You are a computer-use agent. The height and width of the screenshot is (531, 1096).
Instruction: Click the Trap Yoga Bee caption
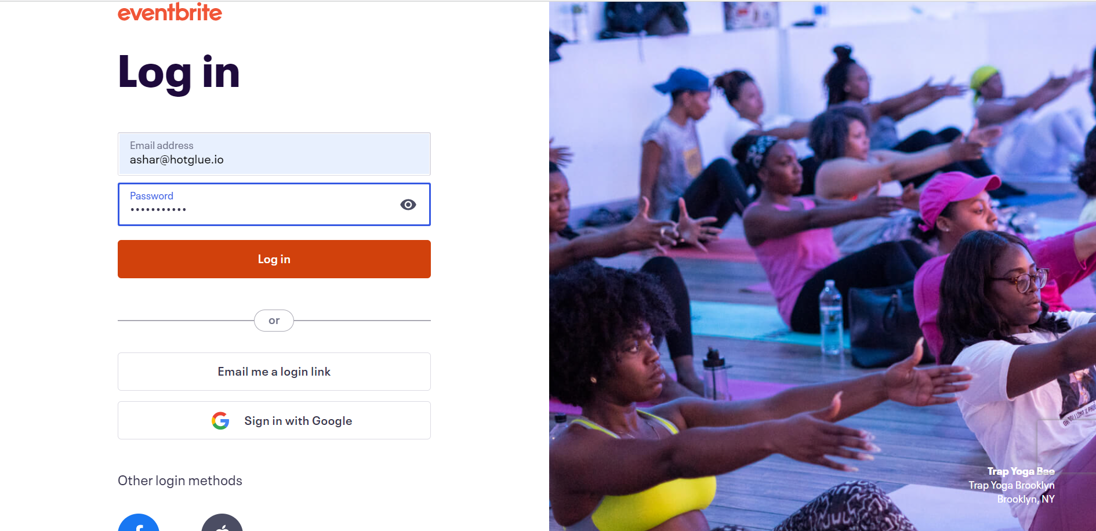pos(1021,471)
